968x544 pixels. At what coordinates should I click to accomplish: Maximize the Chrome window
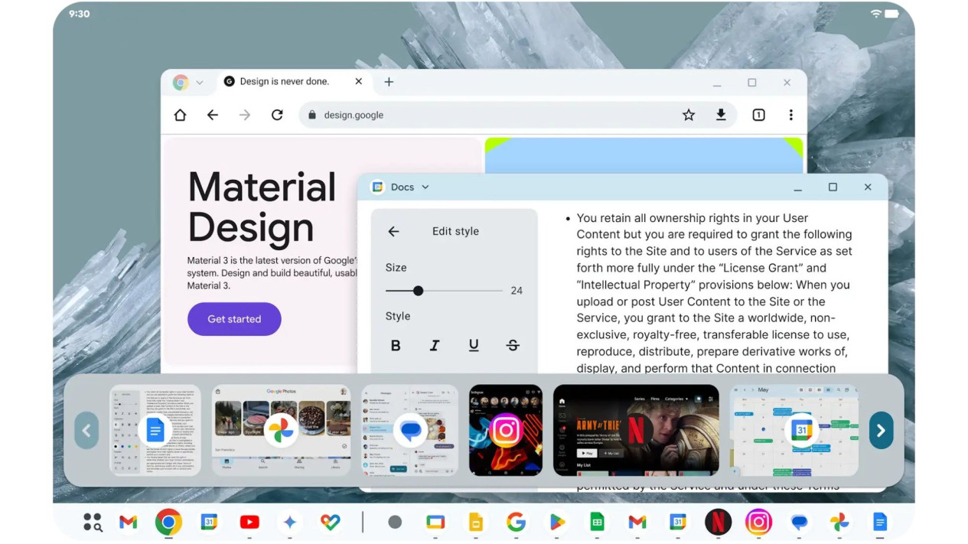752,82
